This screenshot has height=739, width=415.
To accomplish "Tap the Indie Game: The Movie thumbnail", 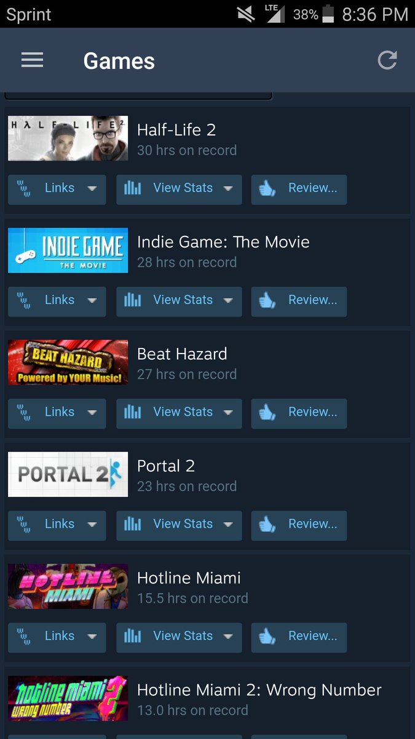I will pyautogui.click(x=68, y=250).
